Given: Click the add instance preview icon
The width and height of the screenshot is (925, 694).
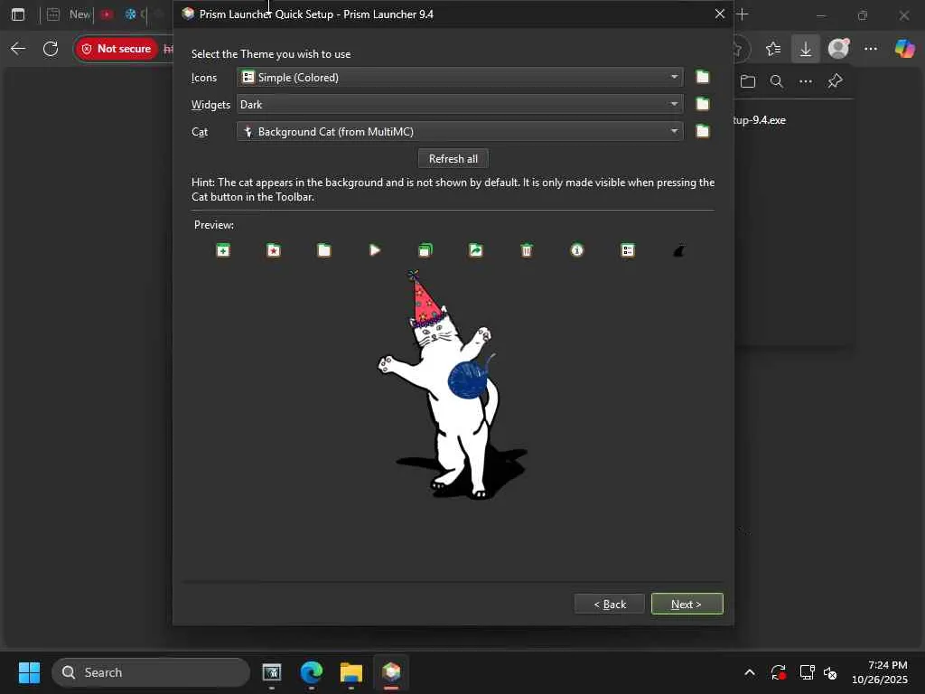Looking at the screenshot, I should point(223,251).
